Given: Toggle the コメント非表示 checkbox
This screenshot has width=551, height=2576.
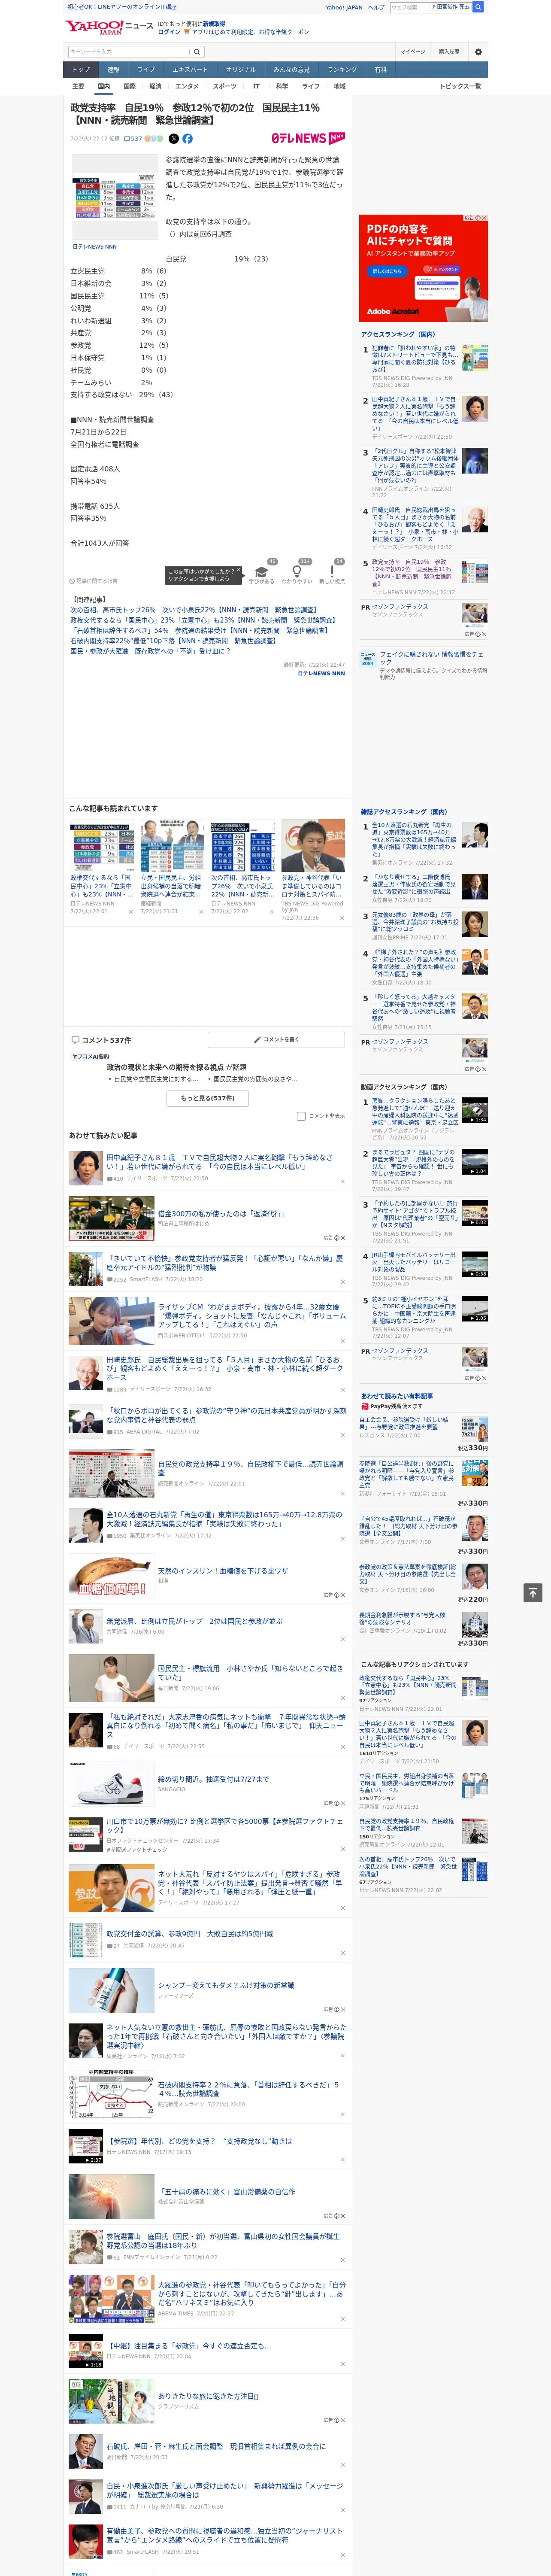Looking at the screenshot, I should point(301,1116).
